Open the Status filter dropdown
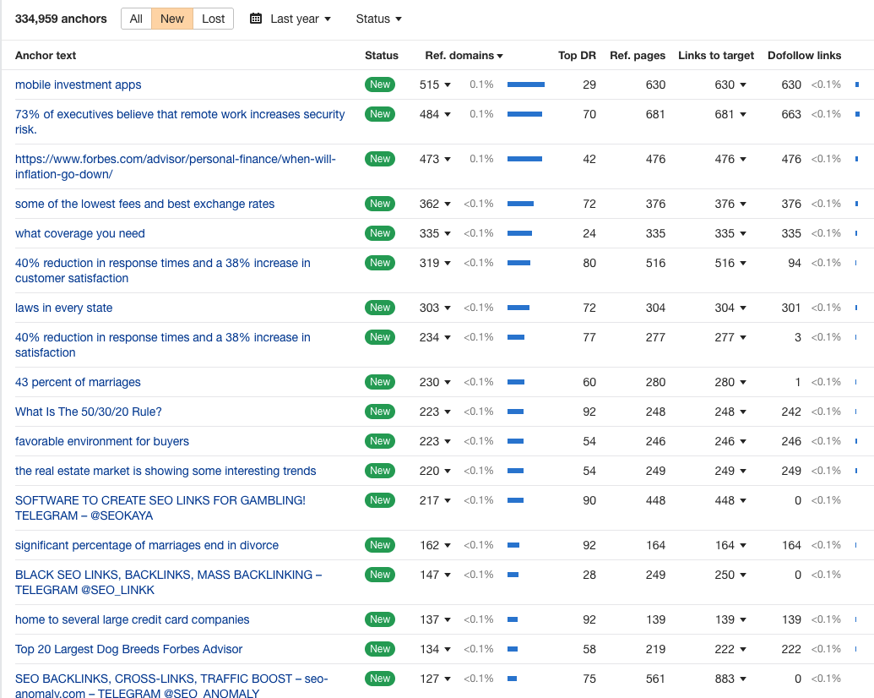Screen dimensions: 874x698 click(378, 19)
